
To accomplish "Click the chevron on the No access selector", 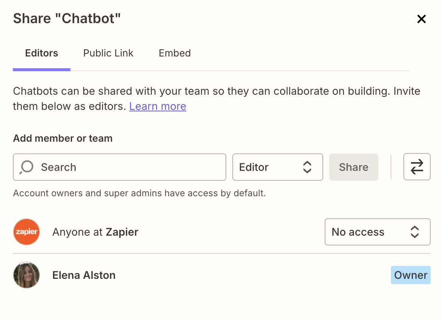I will [415, 231].
